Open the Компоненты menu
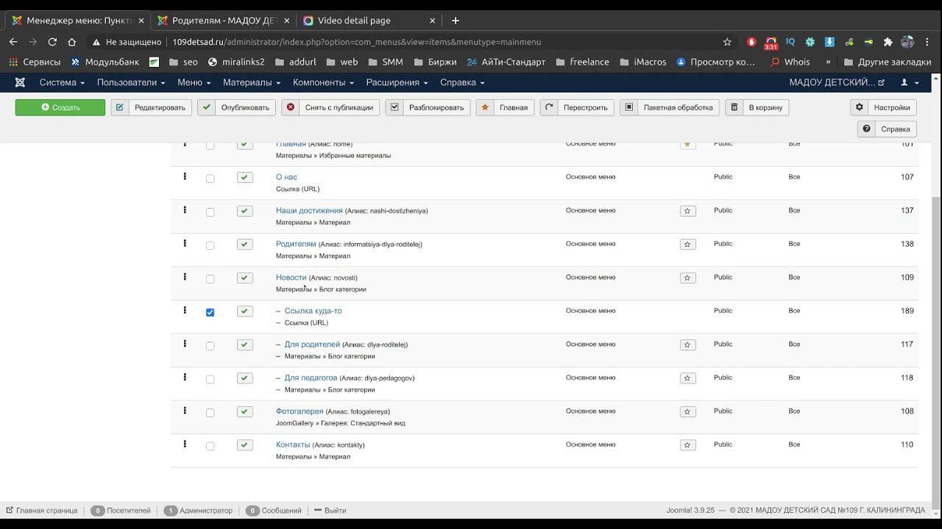The image size is (942, 529). [x=323, y=82]
